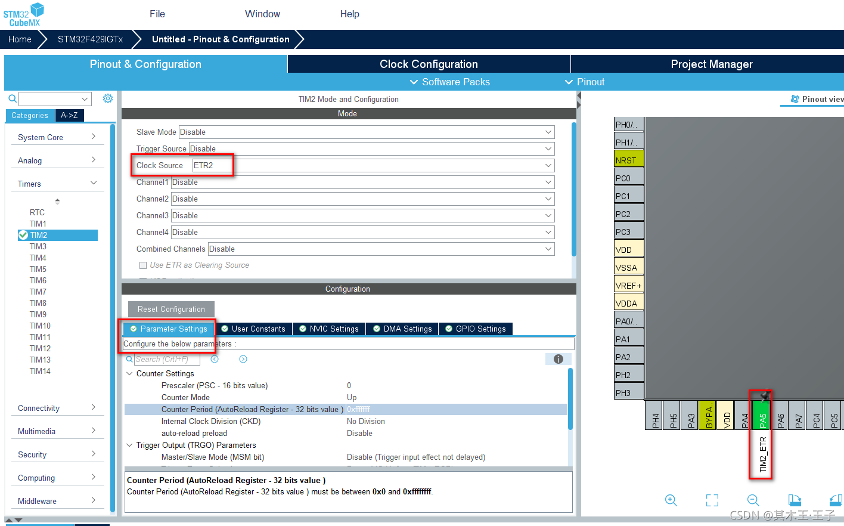Click the previous search result arrow icon
This screenshot has height=526, width=844.
(x=215, y=359)
